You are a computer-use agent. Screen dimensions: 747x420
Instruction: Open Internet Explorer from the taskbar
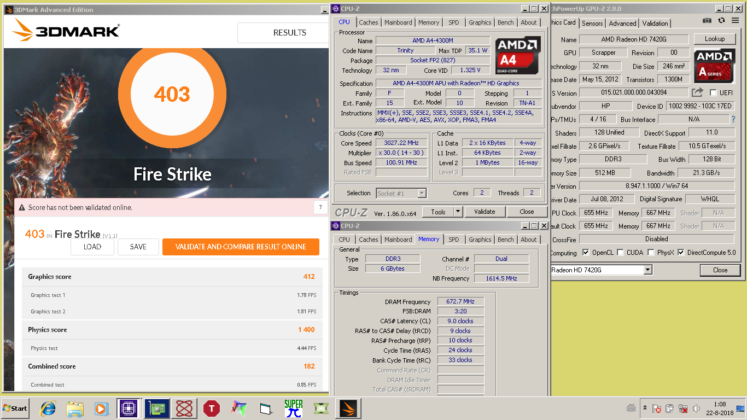point(48,408)
